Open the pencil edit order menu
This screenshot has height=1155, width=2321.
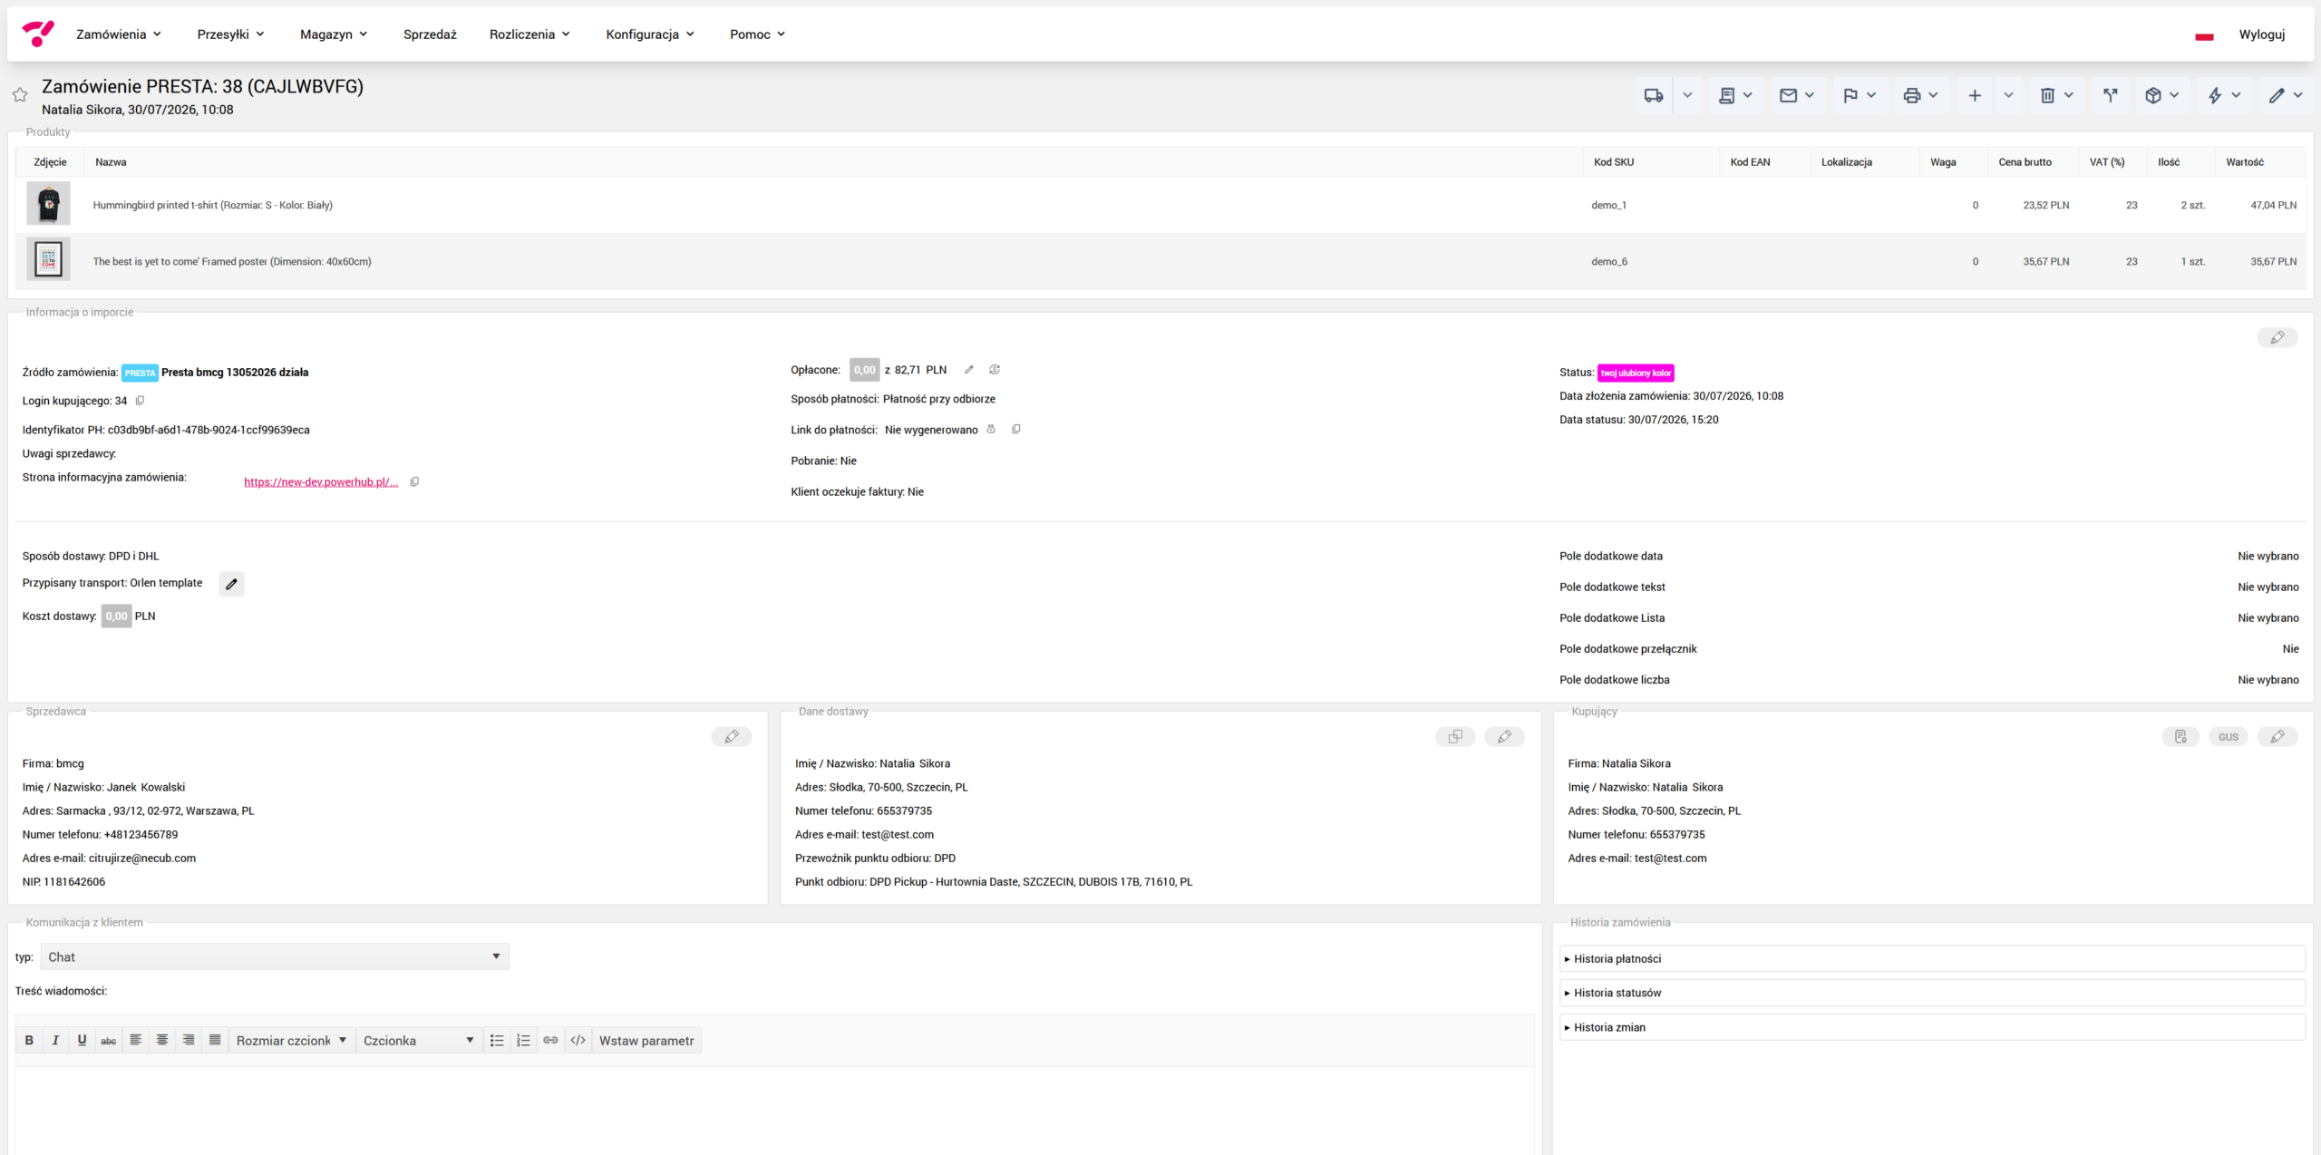coord(2285,95)
